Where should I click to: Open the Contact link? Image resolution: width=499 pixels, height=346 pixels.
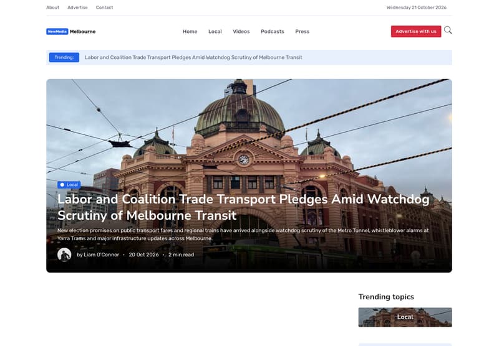104,7
